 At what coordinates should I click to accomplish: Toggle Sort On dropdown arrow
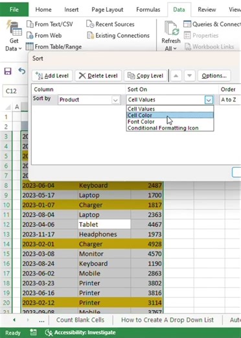tap(209, 100)
